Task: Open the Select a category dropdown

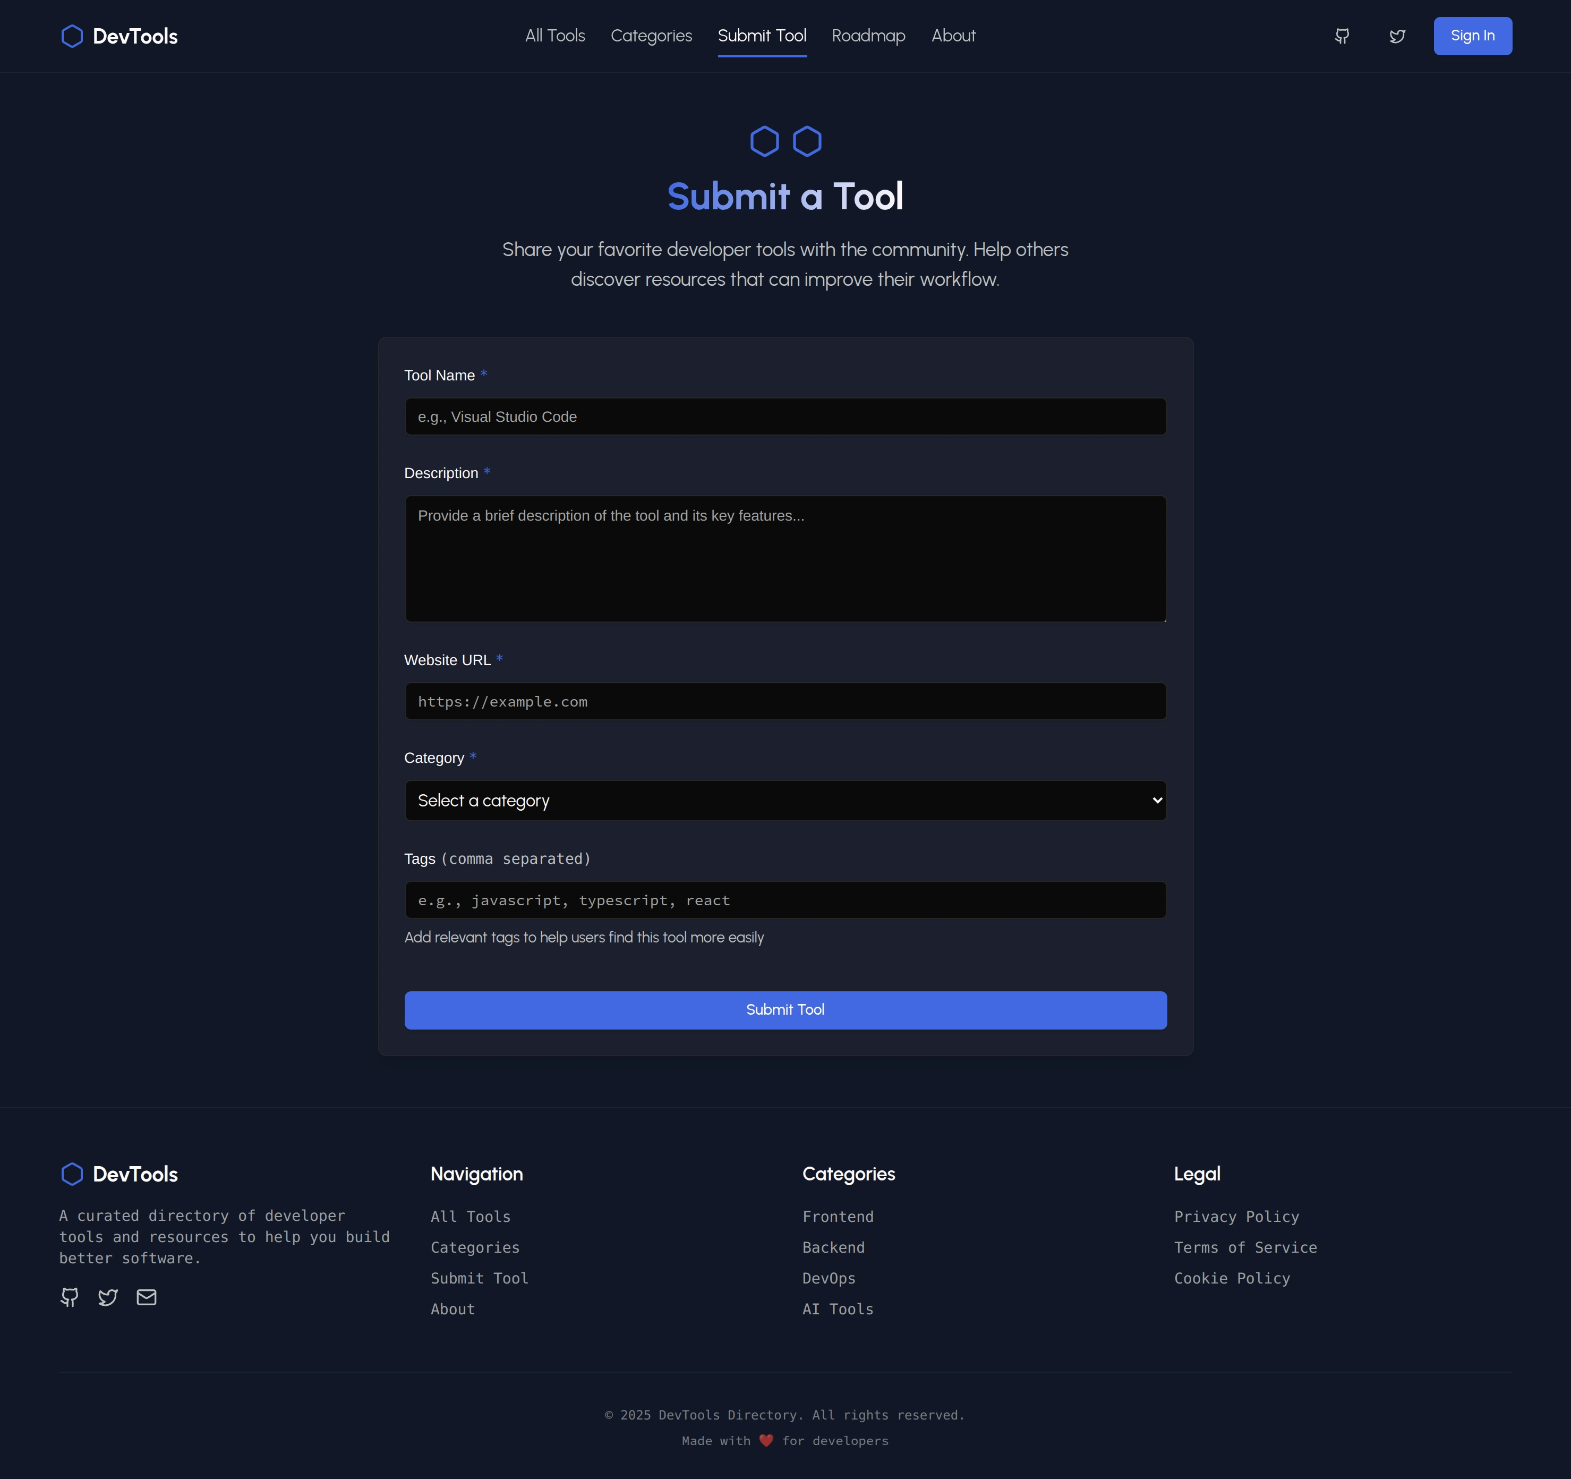Action: 785,800
